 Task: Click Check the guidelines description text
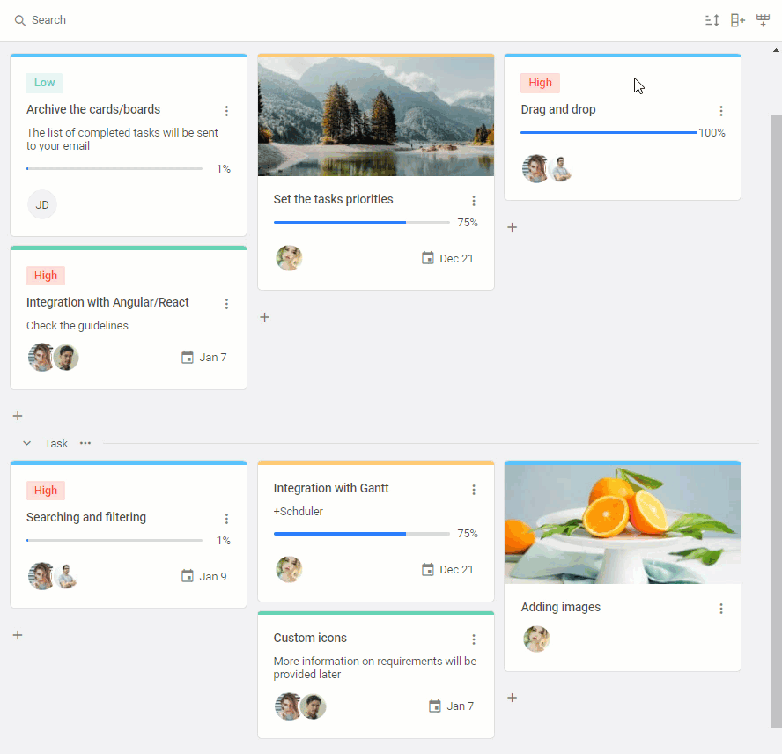tap(77, 325)
